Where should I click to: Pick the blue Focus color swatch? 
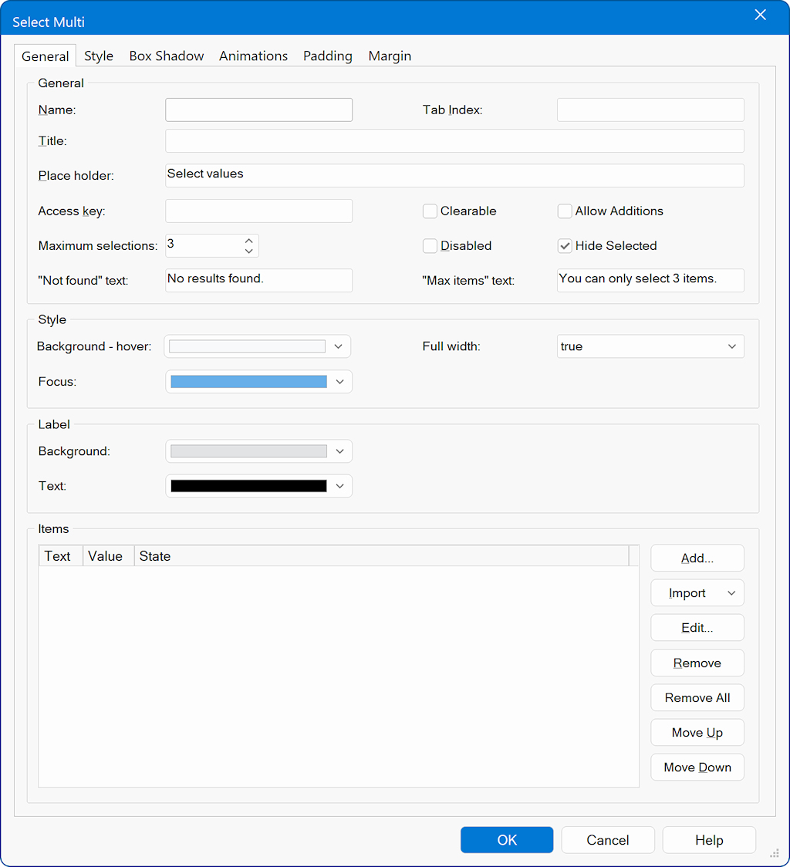[x=248, y=382]
